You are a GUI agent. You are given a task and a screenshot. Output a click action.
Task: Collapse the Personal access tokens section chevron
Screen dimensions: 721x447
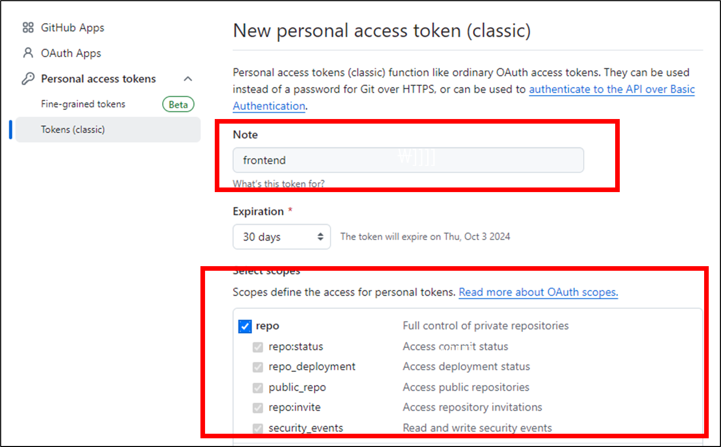[188, 79]
